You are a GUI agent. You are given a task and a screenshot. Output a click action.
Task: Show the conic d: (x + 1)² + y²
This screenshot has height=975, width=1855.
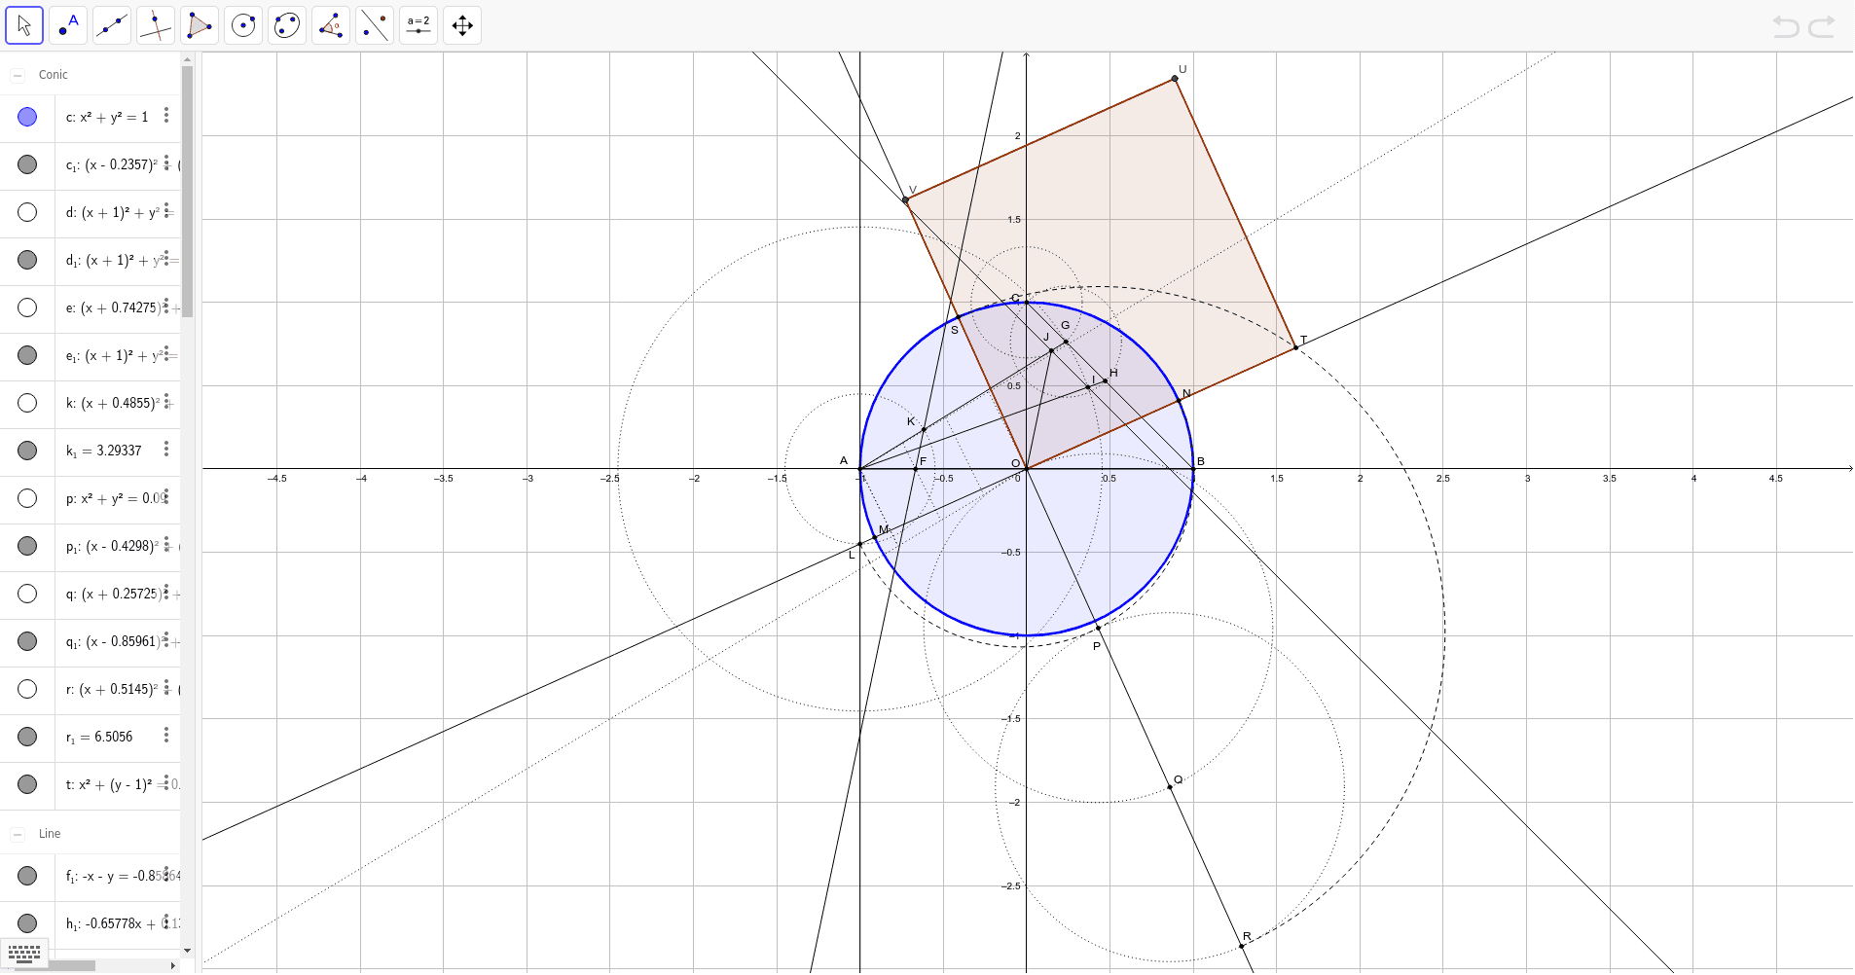[x=26, y=211]
